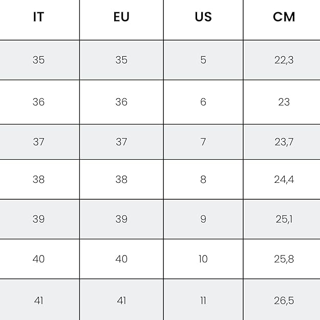Click the 22,3 CM cell
The height and width of the screenshot is (320, 320).
[284, 60]
